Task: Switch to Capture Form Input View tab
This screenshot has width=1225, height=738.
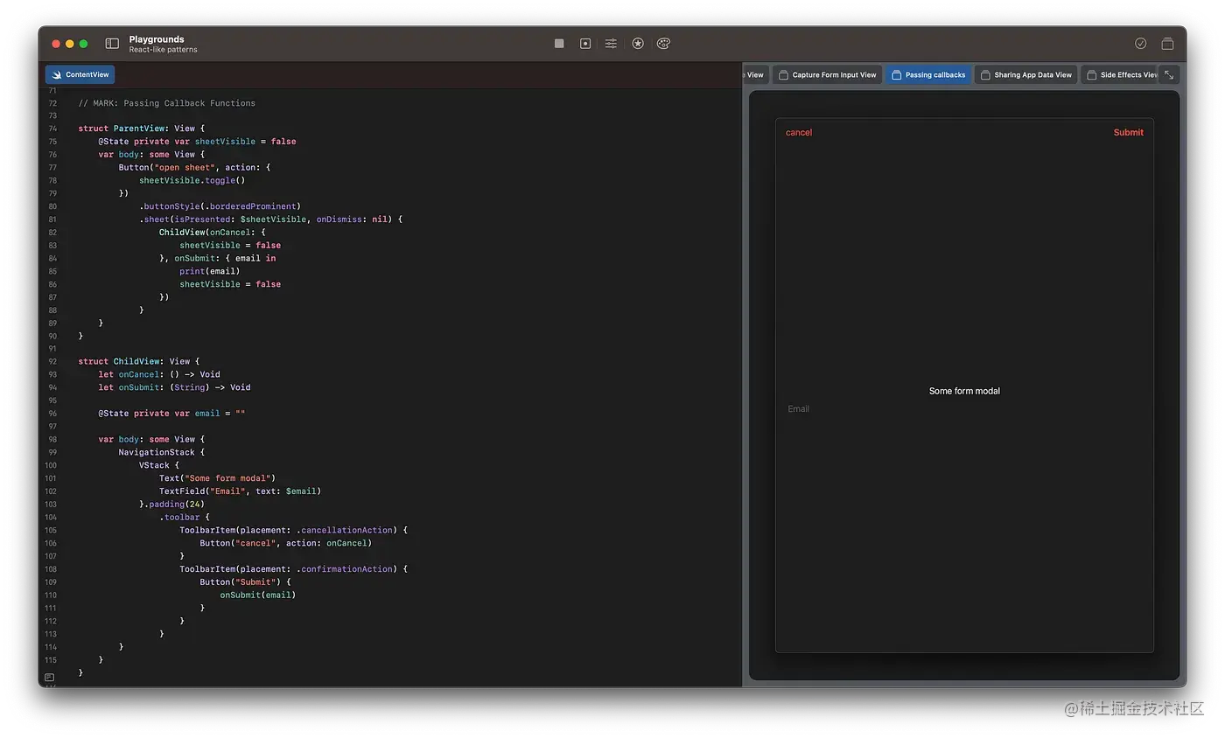Action: coord(827,75)
